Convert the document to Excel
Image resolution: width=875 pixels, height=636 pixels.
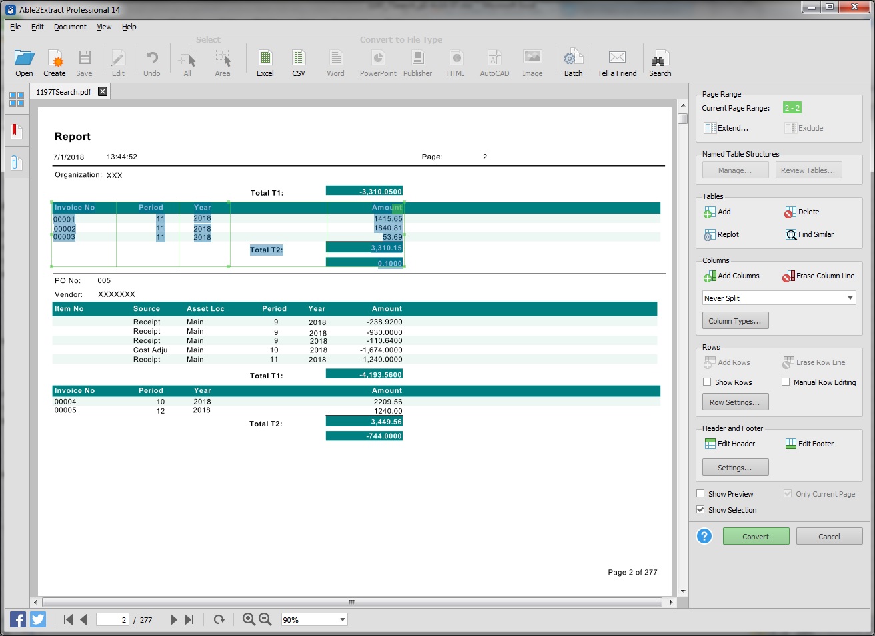tap(265, 62)
